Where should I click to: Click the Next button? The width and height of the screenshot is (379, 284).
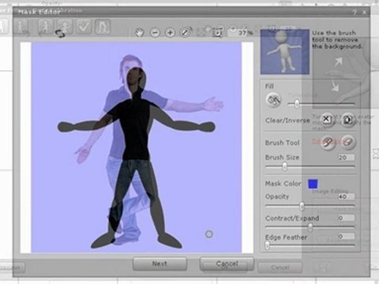click(x=159, y=263)
